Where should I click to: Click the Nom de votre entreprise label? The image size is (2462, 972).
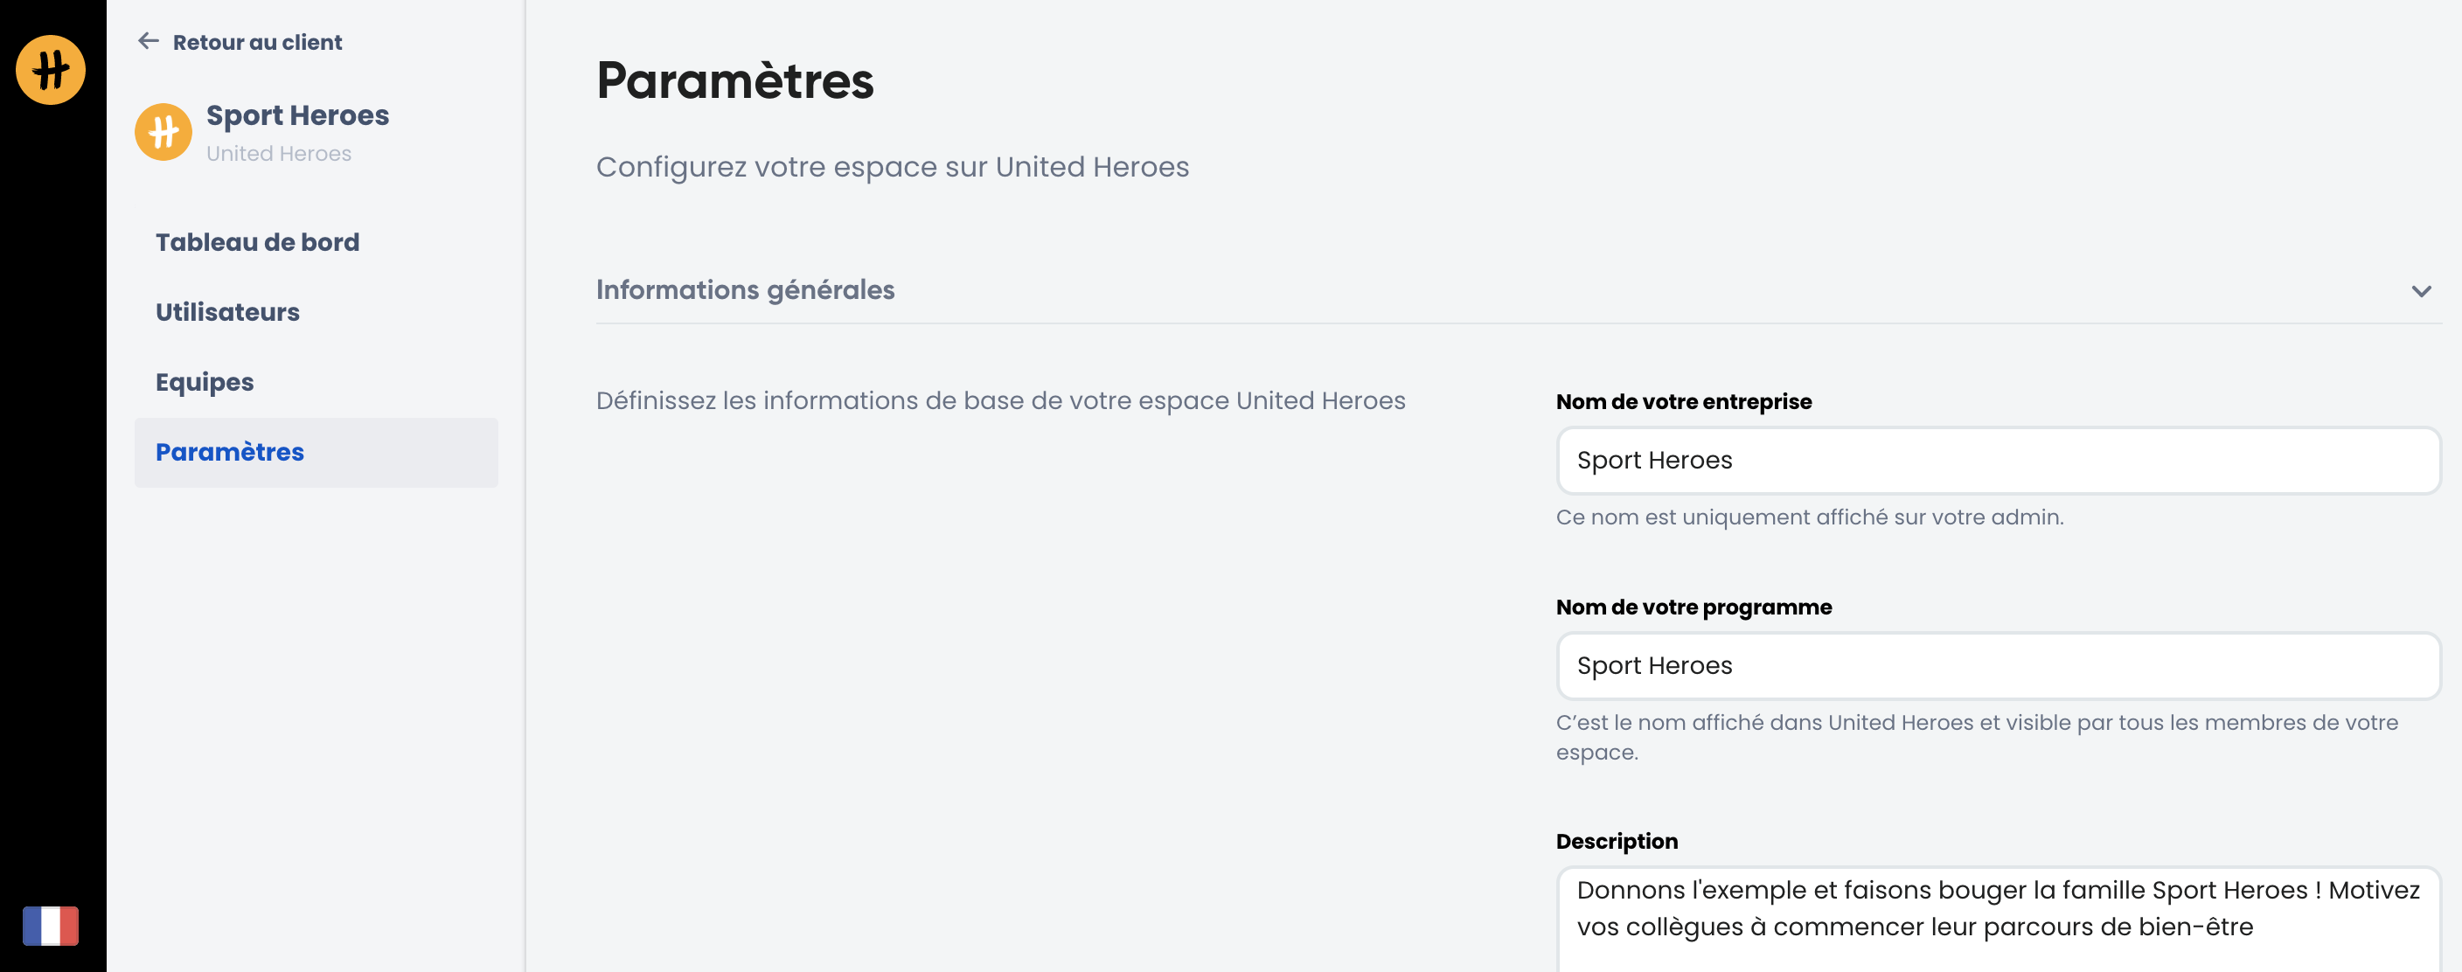[1683, 401]
